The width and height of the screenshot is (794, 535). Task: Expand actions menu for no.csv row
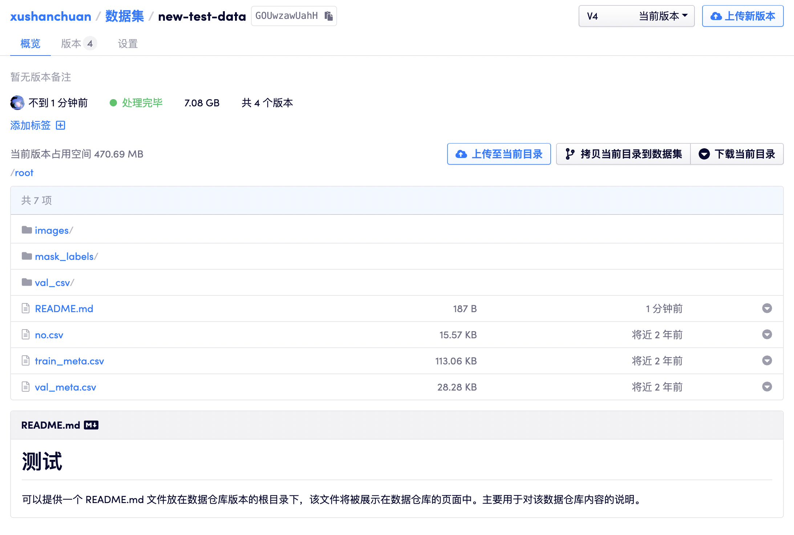(767, 335)
